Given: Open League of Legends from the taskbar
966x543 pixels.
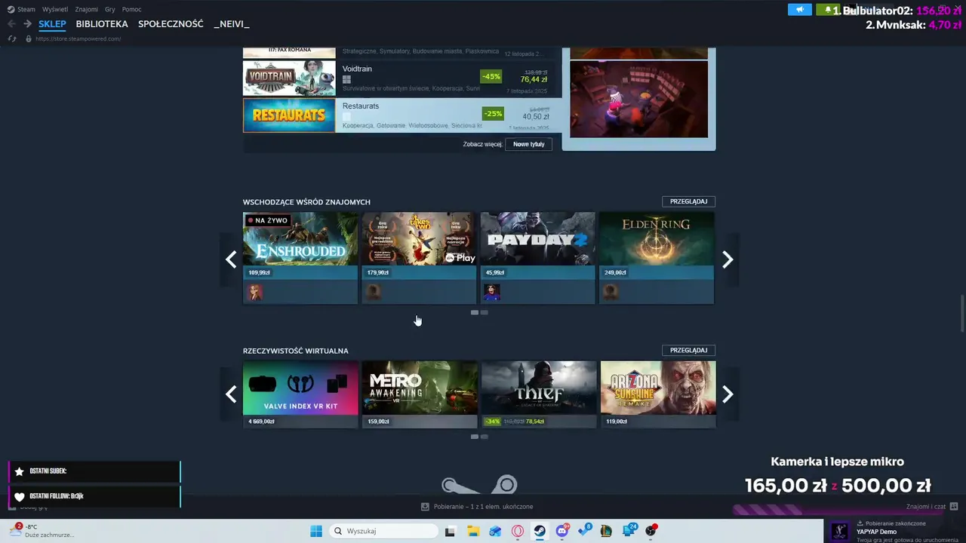Looking at the screenshot, I should tap(606, 531).
